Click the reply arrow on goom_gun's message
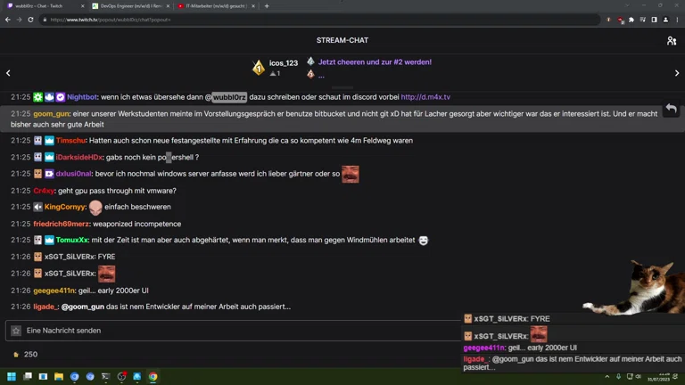The width and height of the screenshot is (685, 385). [671, 110]
